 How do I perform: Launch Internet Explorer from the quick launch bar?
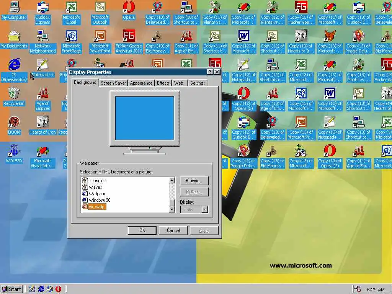pyautogui.click(x=41, y=289)
